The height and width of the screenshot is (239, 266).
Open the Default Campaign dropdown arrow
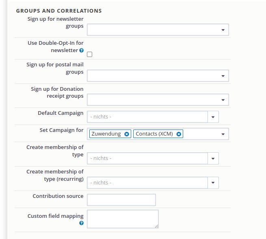pos(213,117)
